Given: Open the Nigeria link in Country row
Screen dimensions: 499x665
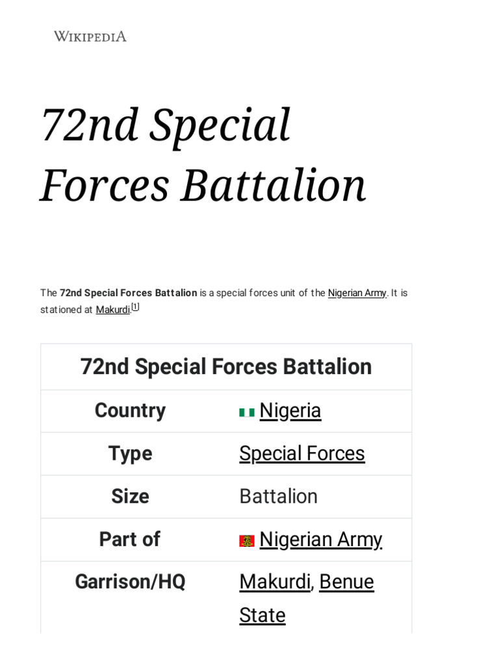Looking at the screenshot, I should click(x=290, y=410).
